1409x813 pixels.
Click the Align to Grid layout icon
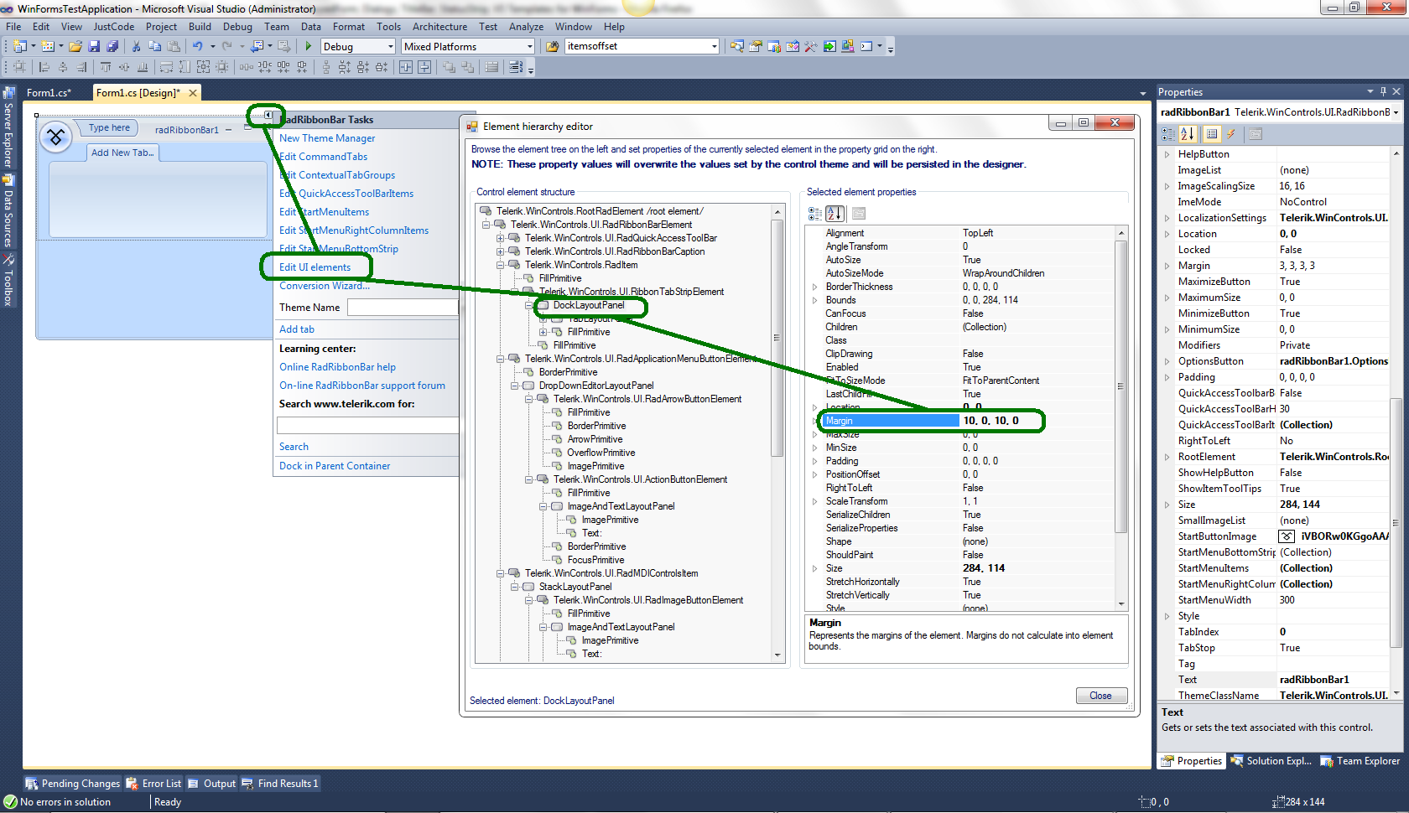19,67
